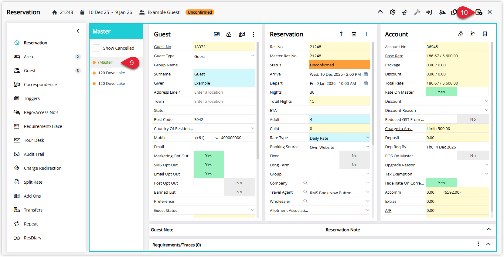Click the Guest No link

click(x=162, y=47)
